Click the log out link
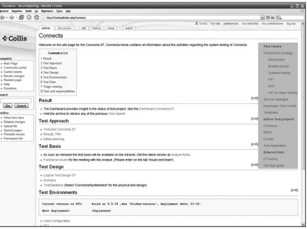The image size is (307, 229). 291,23
